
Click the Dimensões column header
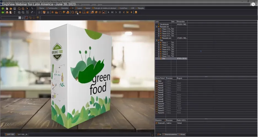182,22
